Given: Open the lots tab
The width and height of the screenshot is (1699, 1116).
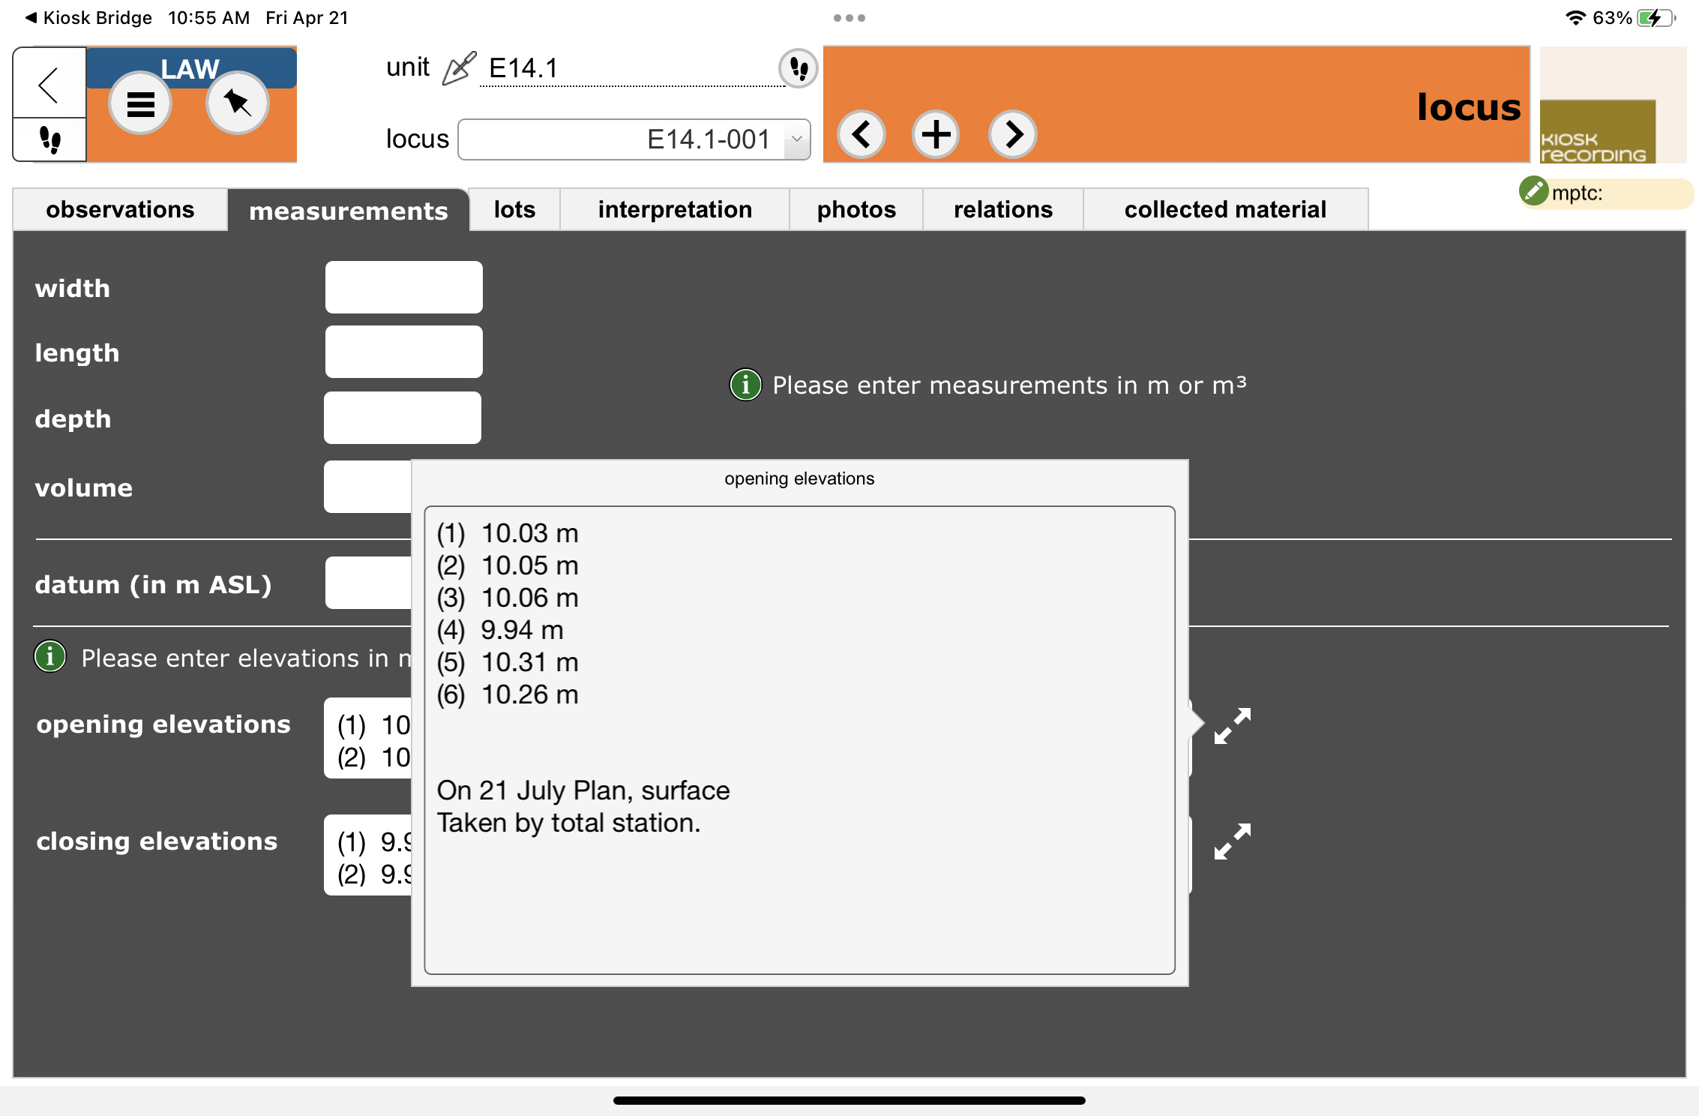Looking at the screenshot, I should (x=514, y=209).
